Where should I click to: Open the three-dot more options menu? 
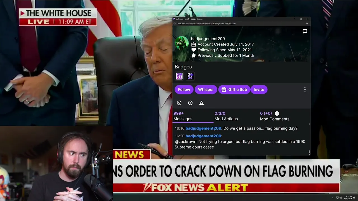tap(305, 90)
